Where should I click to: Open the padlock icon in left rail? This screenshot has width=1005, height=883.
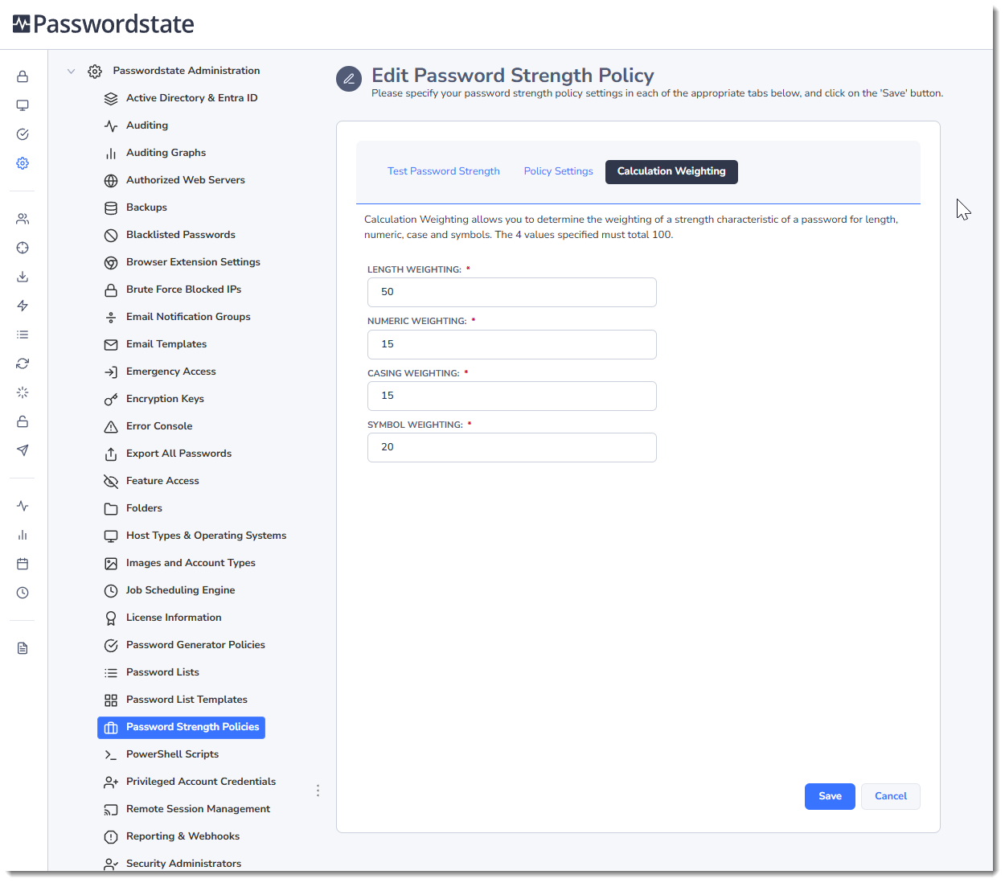click(x=23, y=76)
